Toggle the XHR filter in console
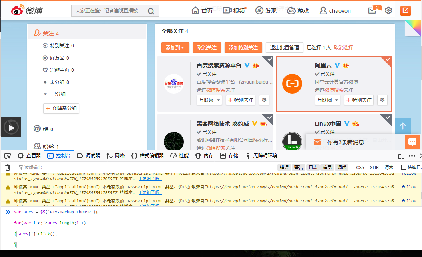 click(x=374, y=167)
